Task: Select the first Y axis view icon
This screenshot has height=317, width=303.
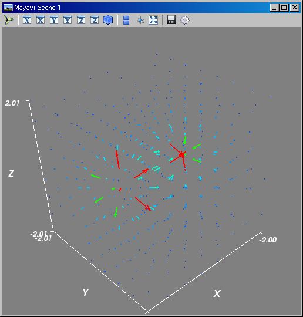Action: (x=54, y=20)
